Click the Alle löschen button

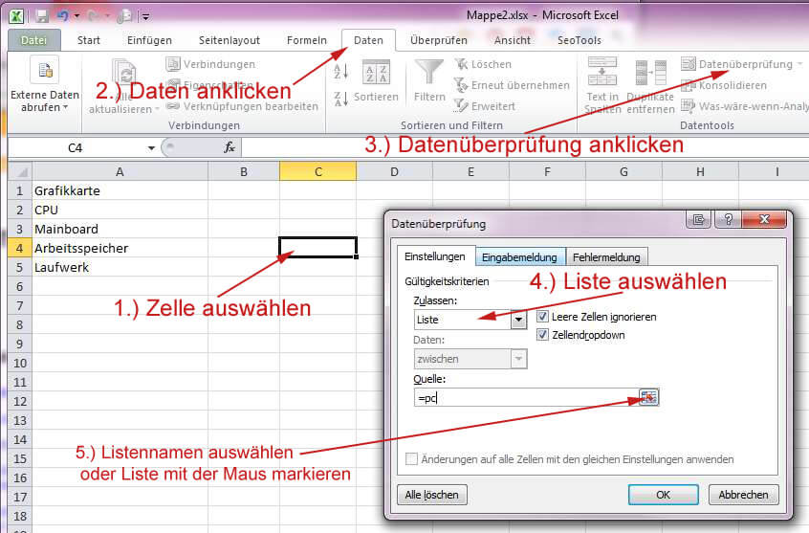click(x=432, y=495)
